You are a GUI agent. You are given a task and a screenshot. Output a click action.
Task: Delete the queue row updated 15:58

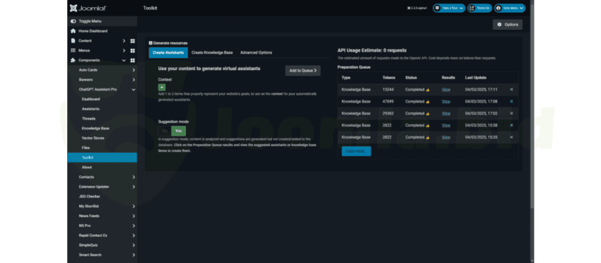pos(511,125)
